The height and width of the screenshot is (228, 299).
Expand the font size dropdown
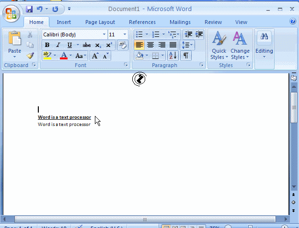(x=125, y=34)
